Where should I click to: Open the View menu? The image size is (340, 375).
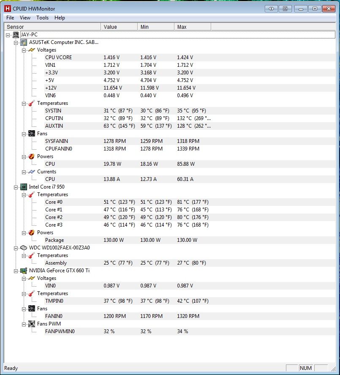(x=25, y=18)
